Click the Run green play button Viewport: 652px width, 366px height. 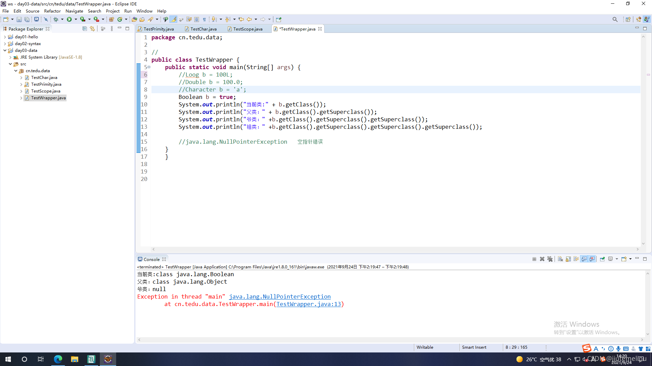pyautogui.click(x=69, y=19)
